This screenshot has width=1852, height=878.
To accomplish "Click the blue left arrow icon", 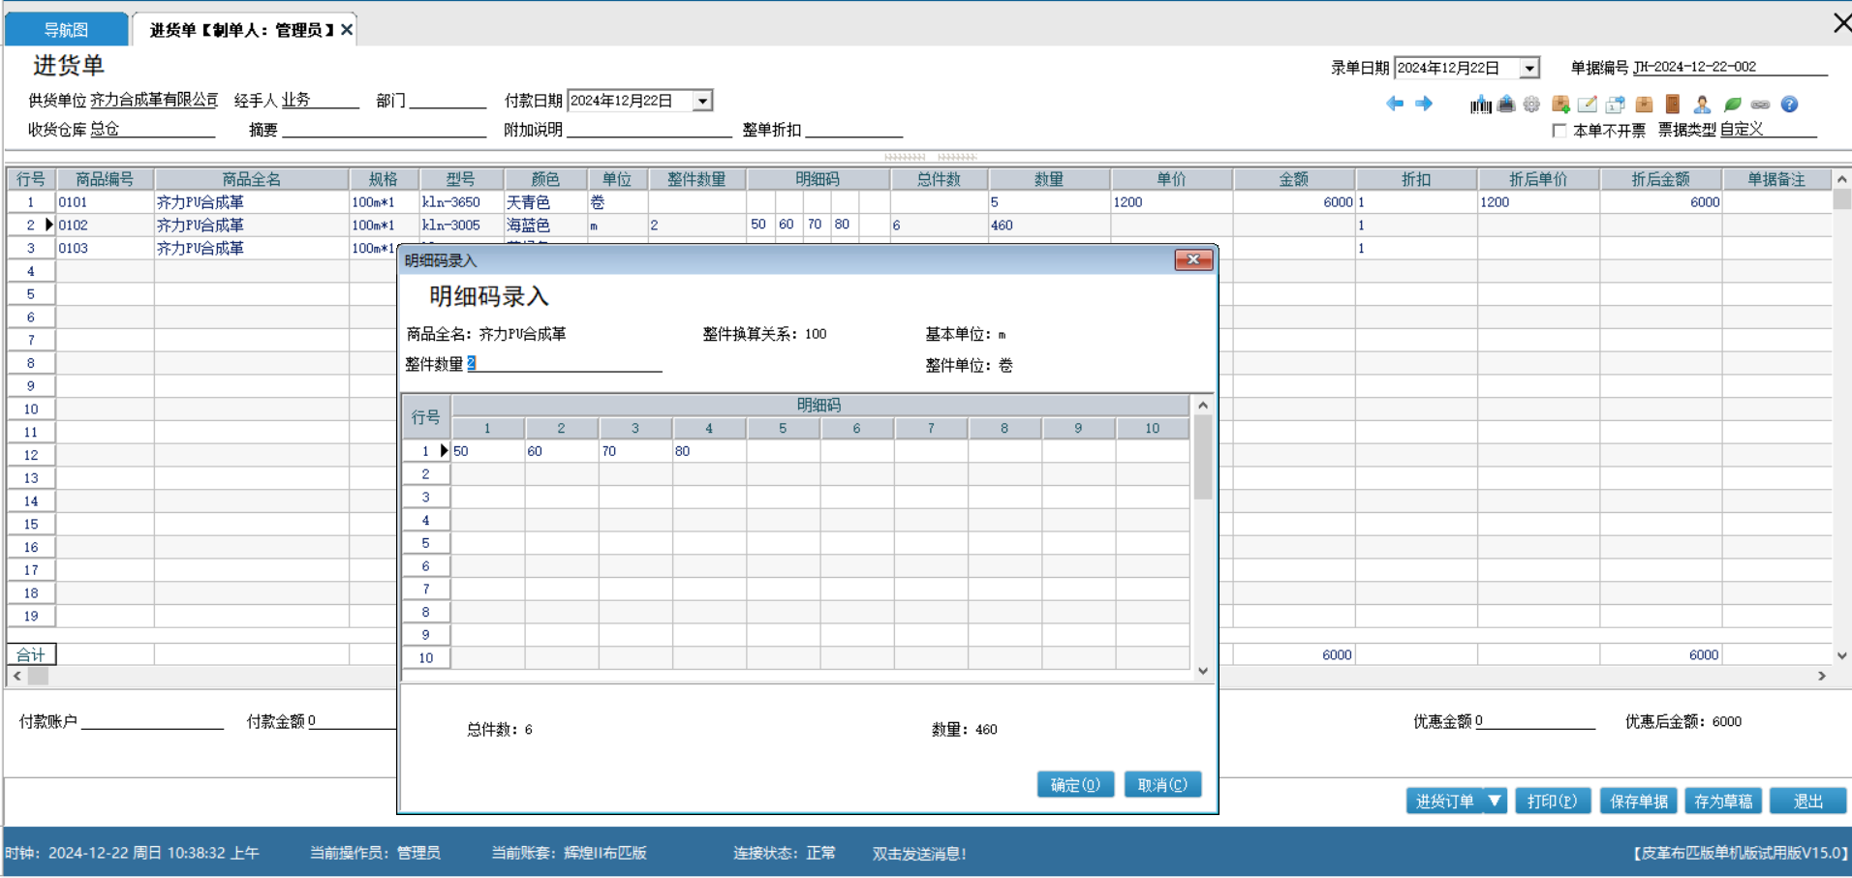I will pos(1395,104).
